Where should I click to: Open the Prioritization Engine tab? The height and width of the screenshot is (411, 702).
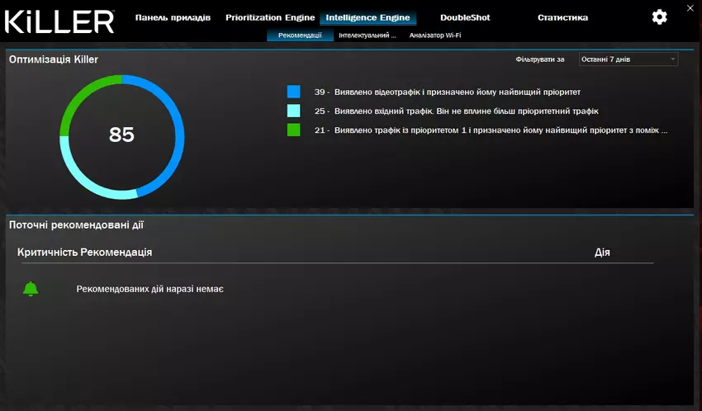[x=270, y=17]
